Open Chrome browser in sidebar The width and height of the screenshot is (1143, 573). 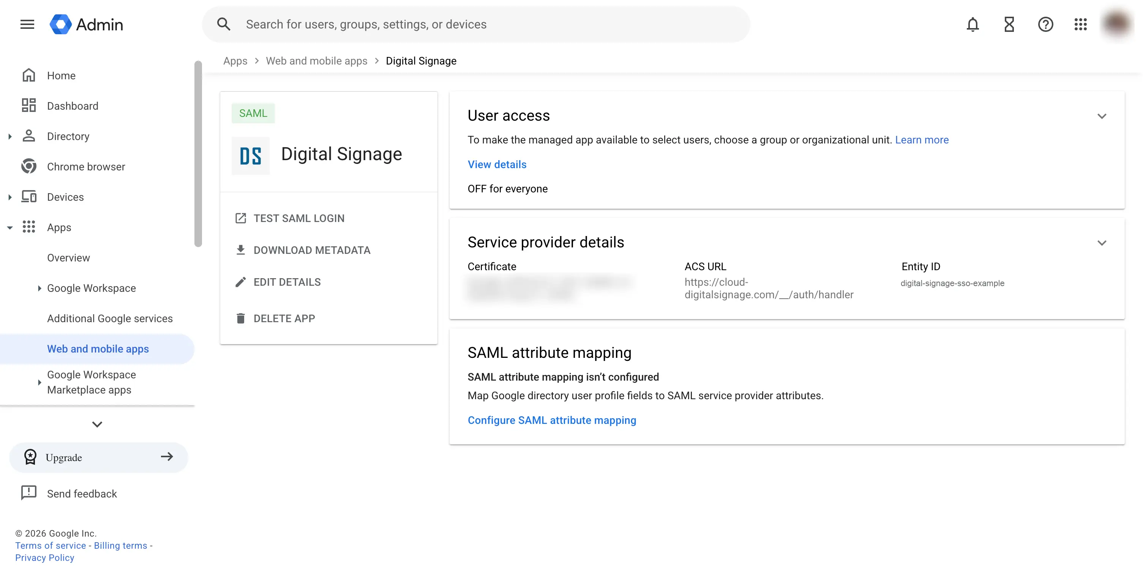[x=97, y=166]
